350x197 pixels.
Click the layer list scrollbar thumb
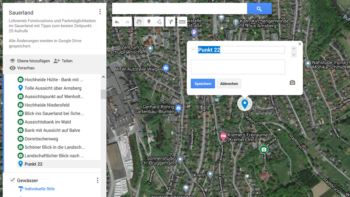click(x=103, y=94)
